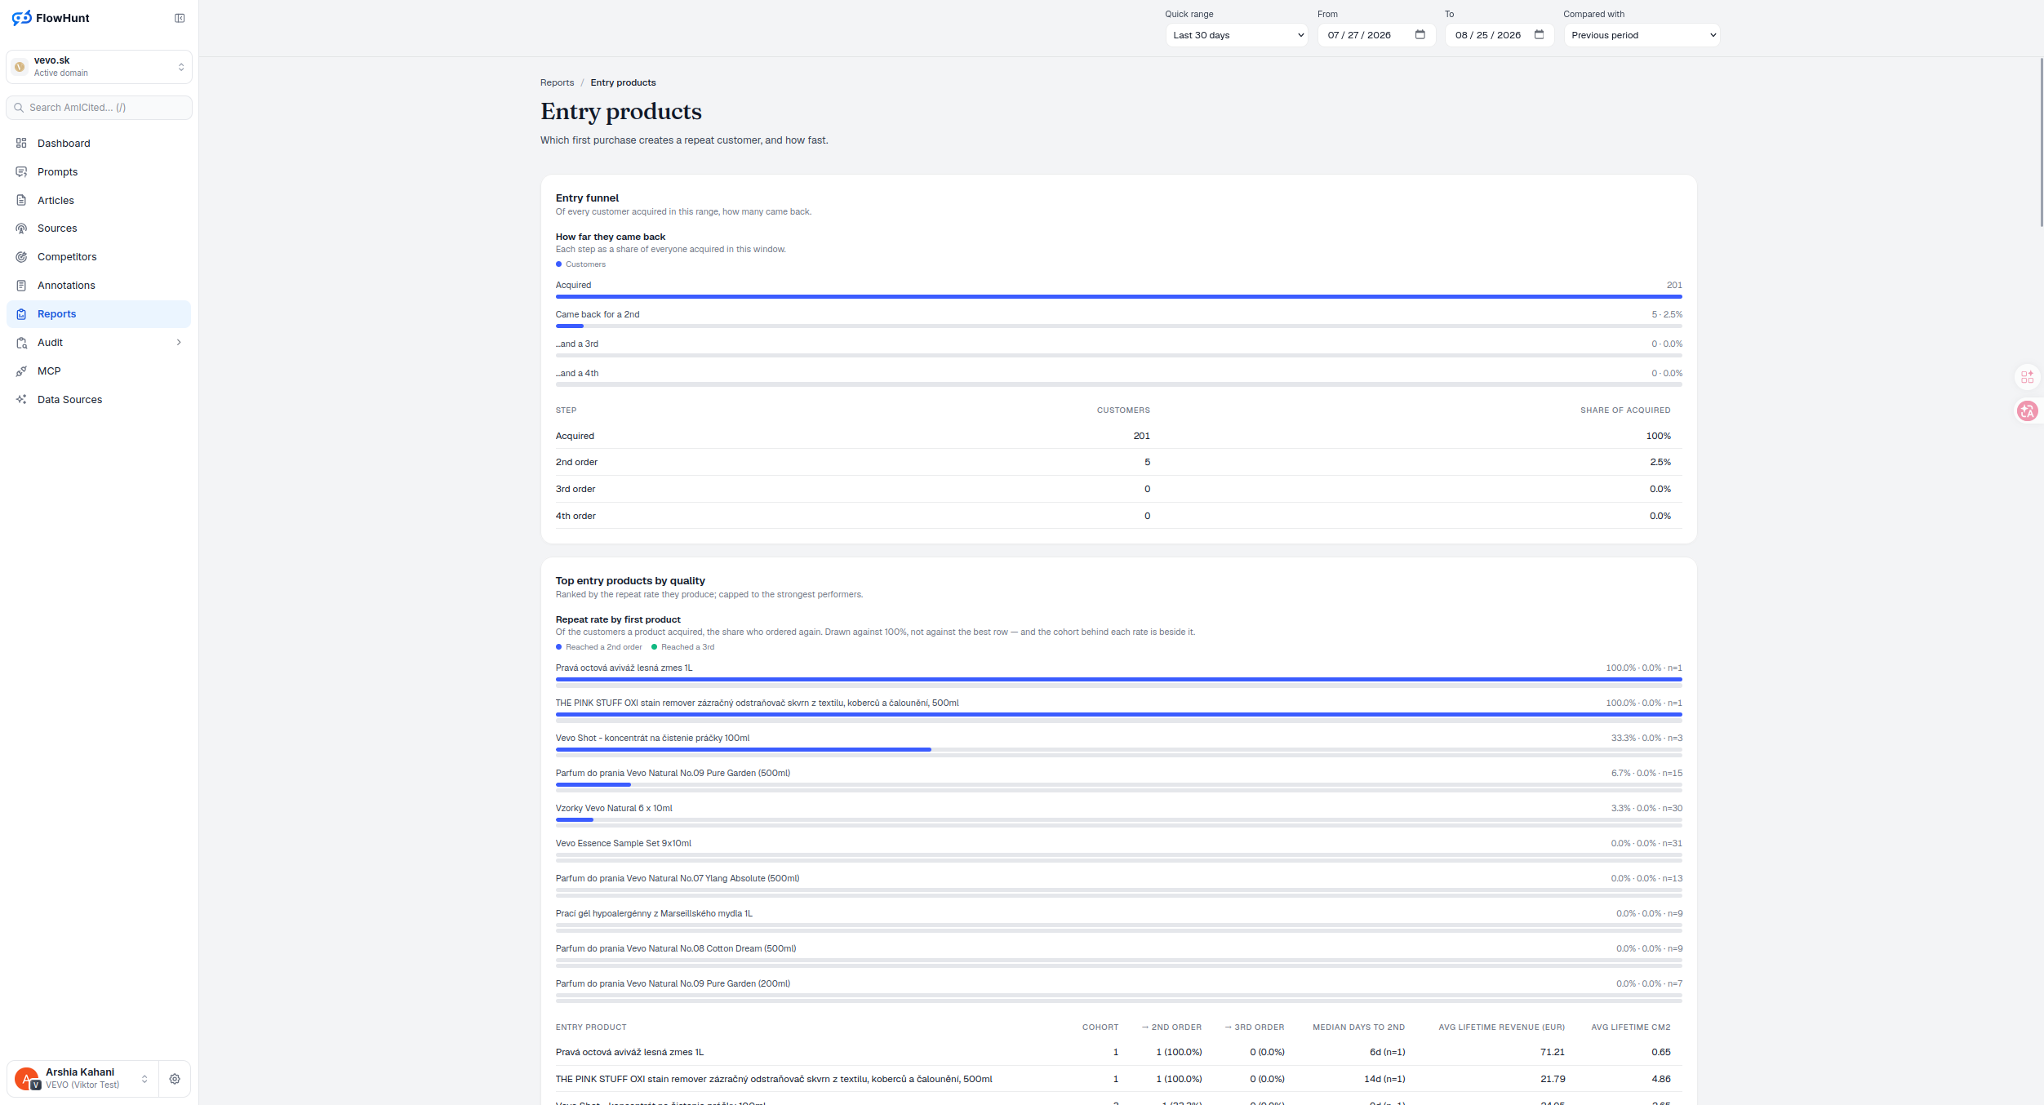This screenshot has height=1105, width=2044.
Task: Click the MCP plug icon
Action: pos(21,371)
